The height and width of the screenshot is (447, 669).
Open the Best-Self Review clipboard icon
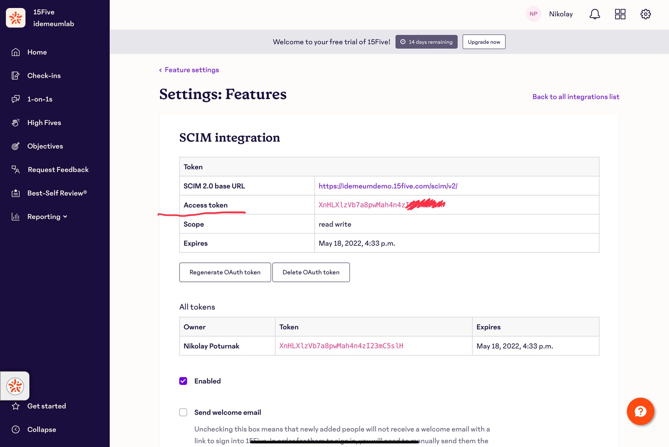(x=16, y=193)
